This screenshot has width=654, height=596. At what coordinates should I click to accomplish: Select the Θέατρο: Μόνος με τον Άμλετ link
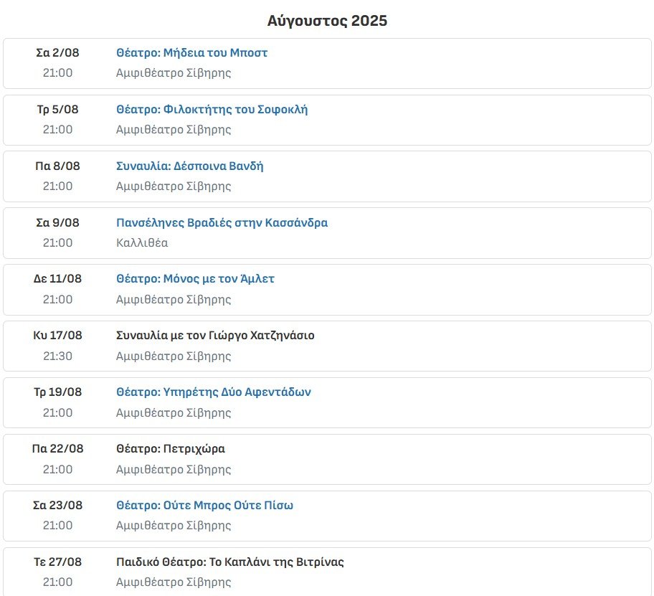pyautogui.click(x=195, y=279)
